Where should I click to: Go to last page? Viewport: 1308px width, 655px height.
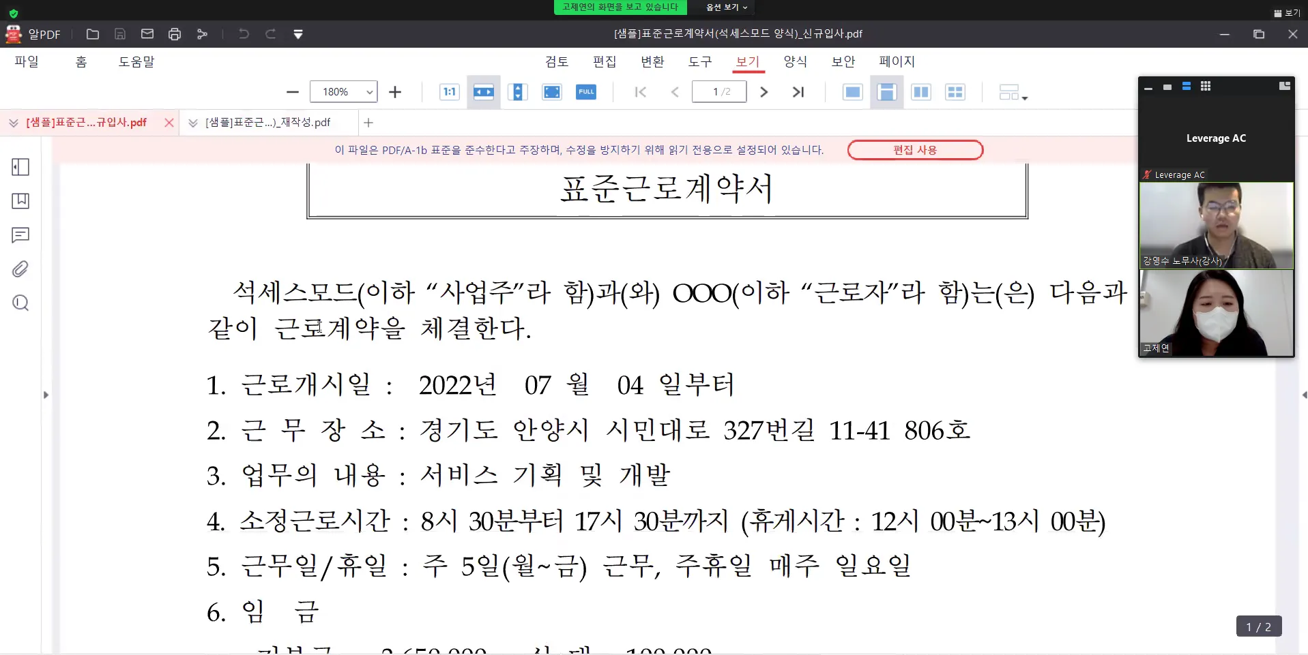click(798, 92)
